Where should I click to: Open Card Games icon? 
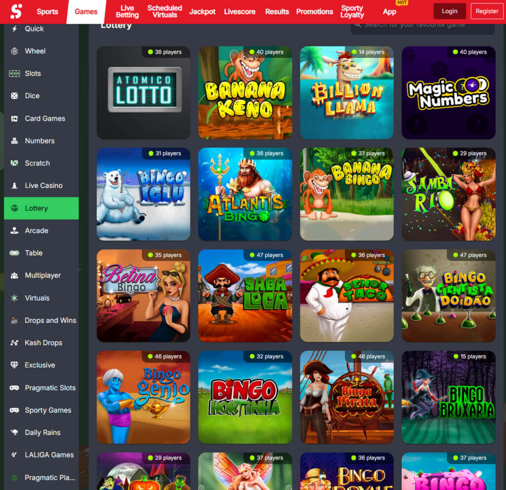[x=14, y=118]
